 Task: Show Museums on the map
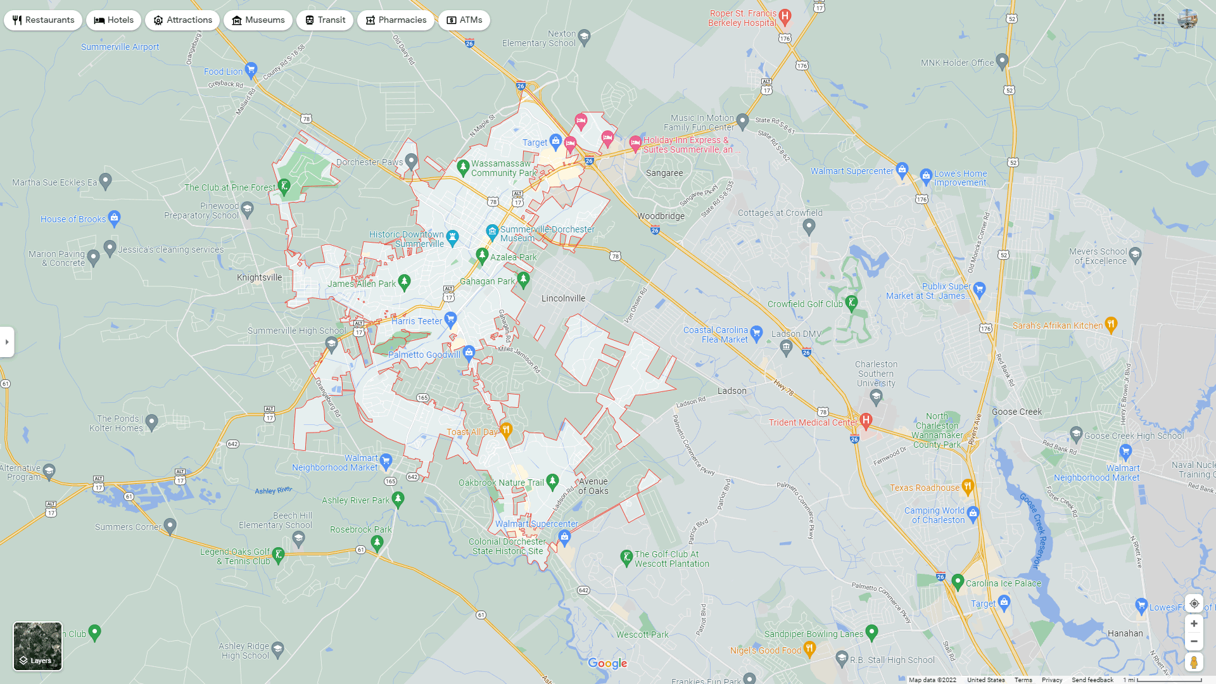click(258, 20)
